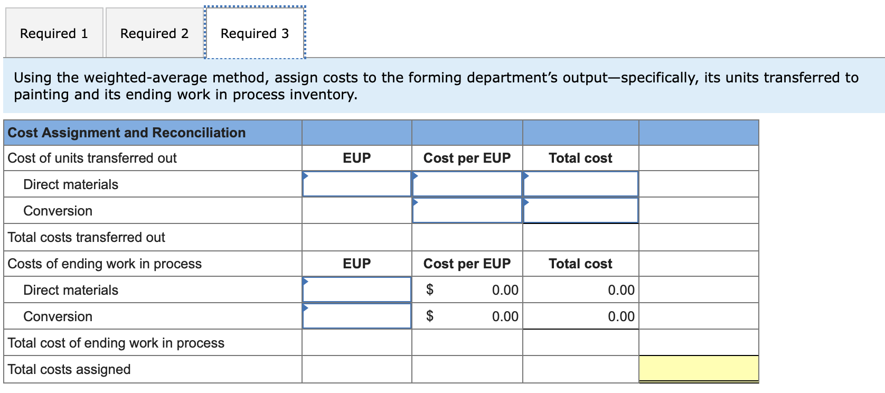Click the Total cost header in the transferred-out section
The height and width of the screenshot is (393, 885).
click(580, 158)
